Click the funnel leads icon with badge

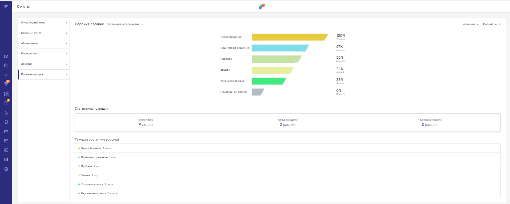click(x=6, y=84)
